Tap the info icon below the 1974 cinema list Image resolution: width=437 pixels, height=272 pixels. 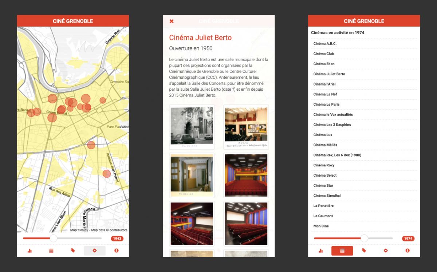(408, 251)
